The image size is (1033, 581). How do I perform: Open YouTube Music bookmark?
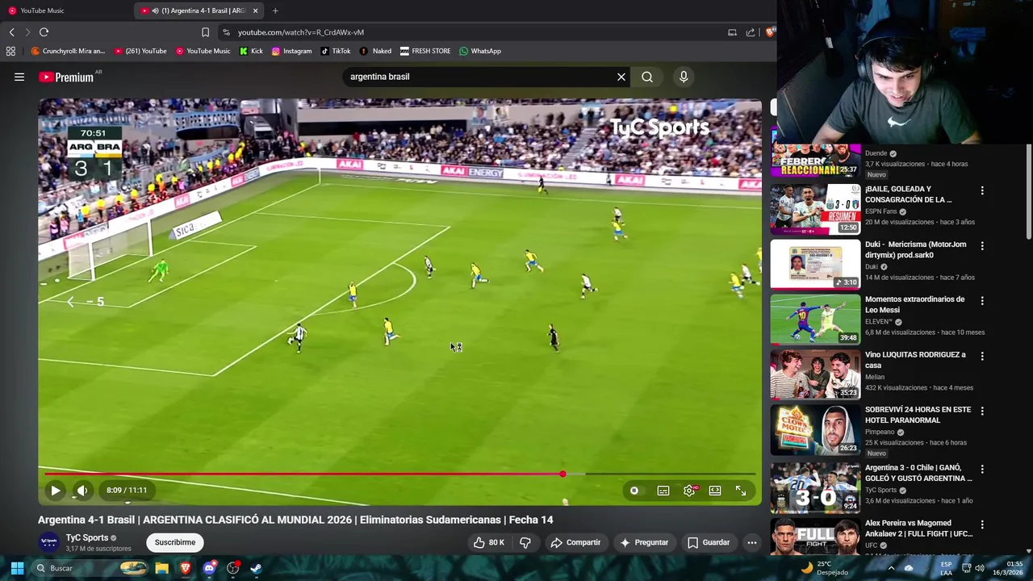tap(203, 51)
